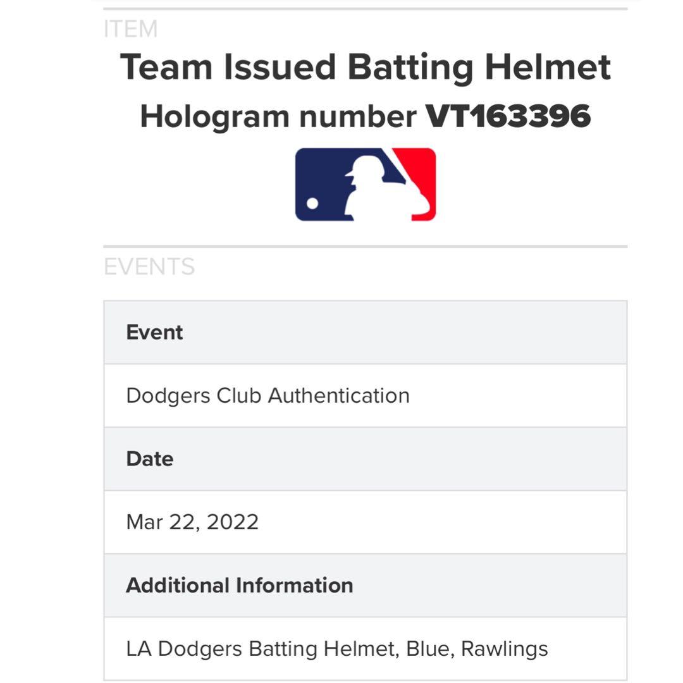683x683 pixels.
Task: Click the ITEM section label
Action: pos(130,29)
